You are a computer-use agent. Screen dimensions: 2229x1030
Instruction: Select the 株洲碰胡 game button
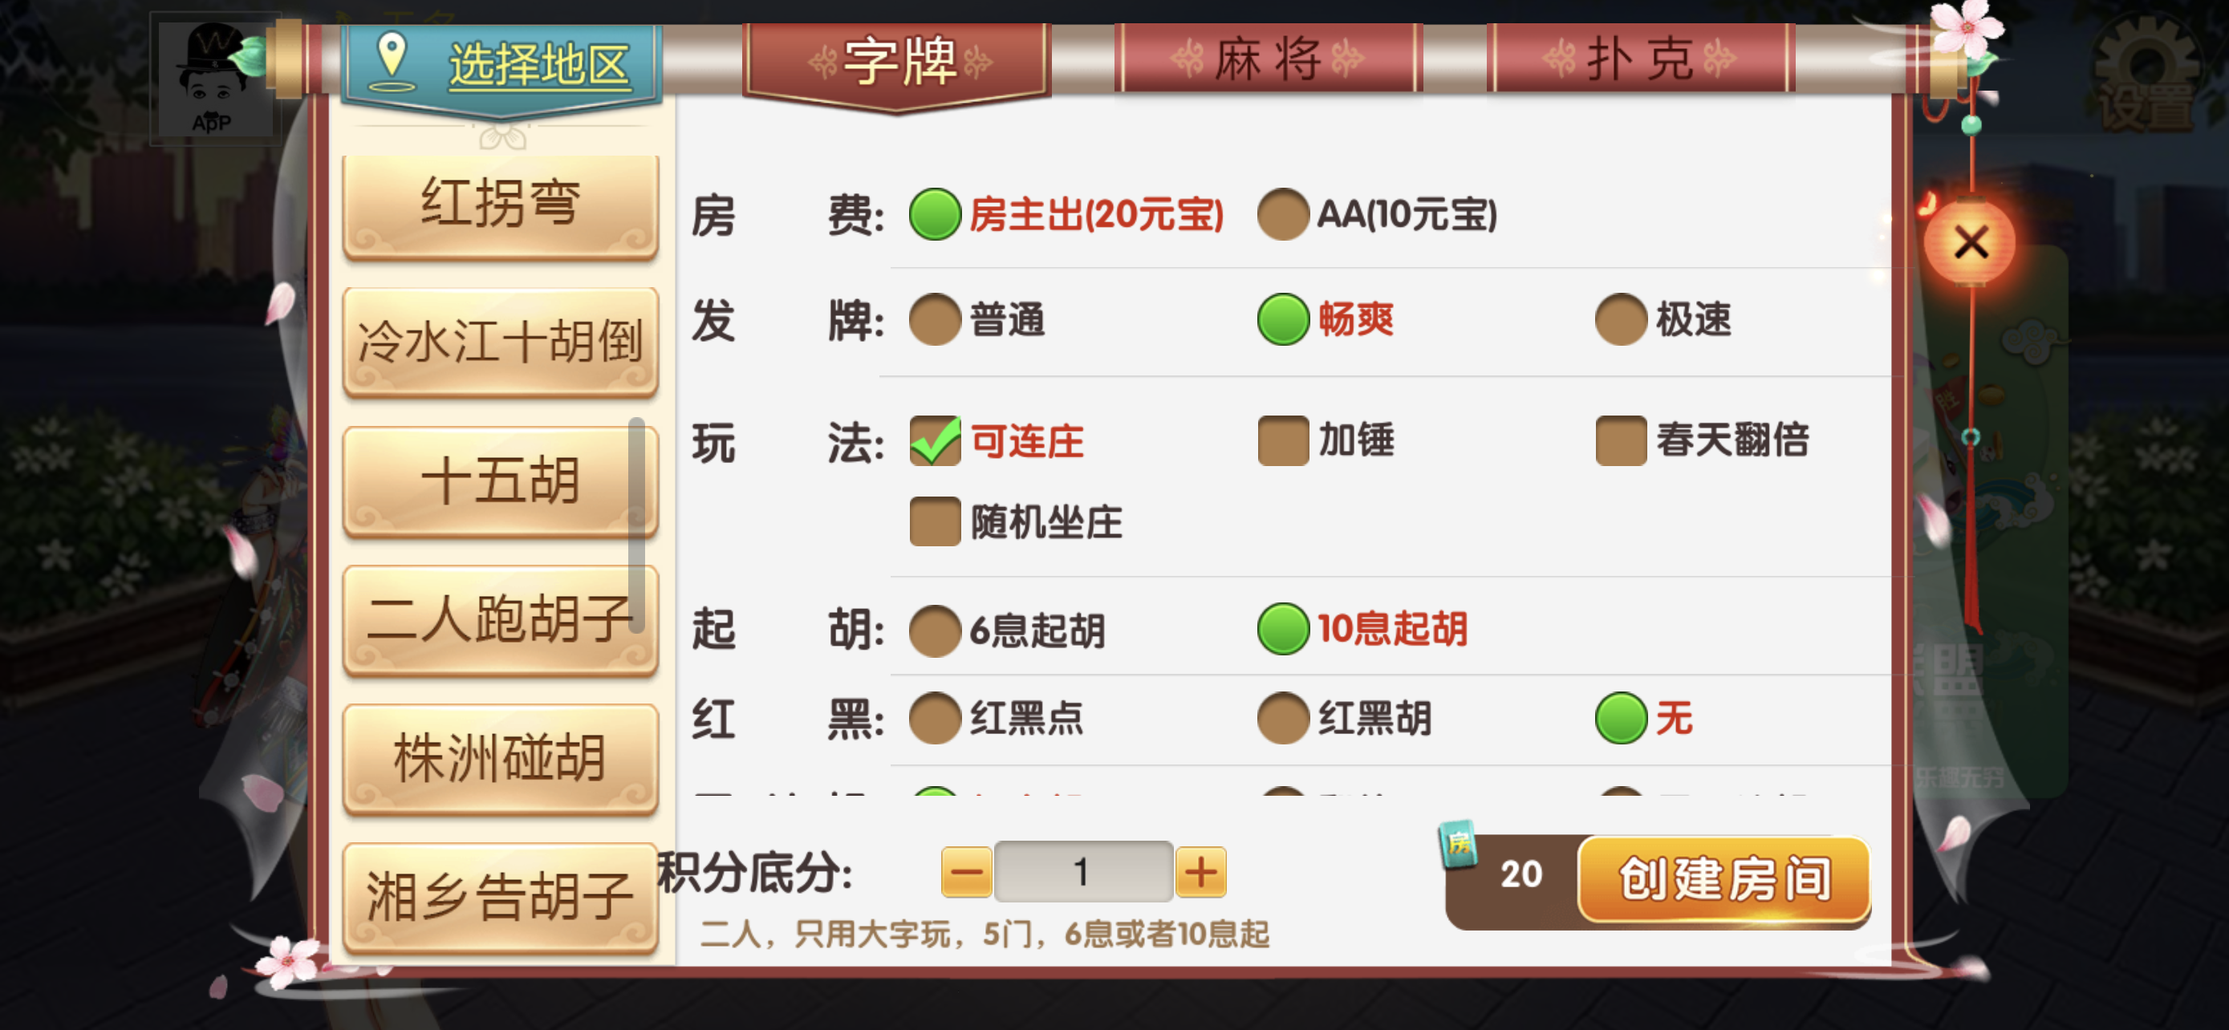point(500,760)
